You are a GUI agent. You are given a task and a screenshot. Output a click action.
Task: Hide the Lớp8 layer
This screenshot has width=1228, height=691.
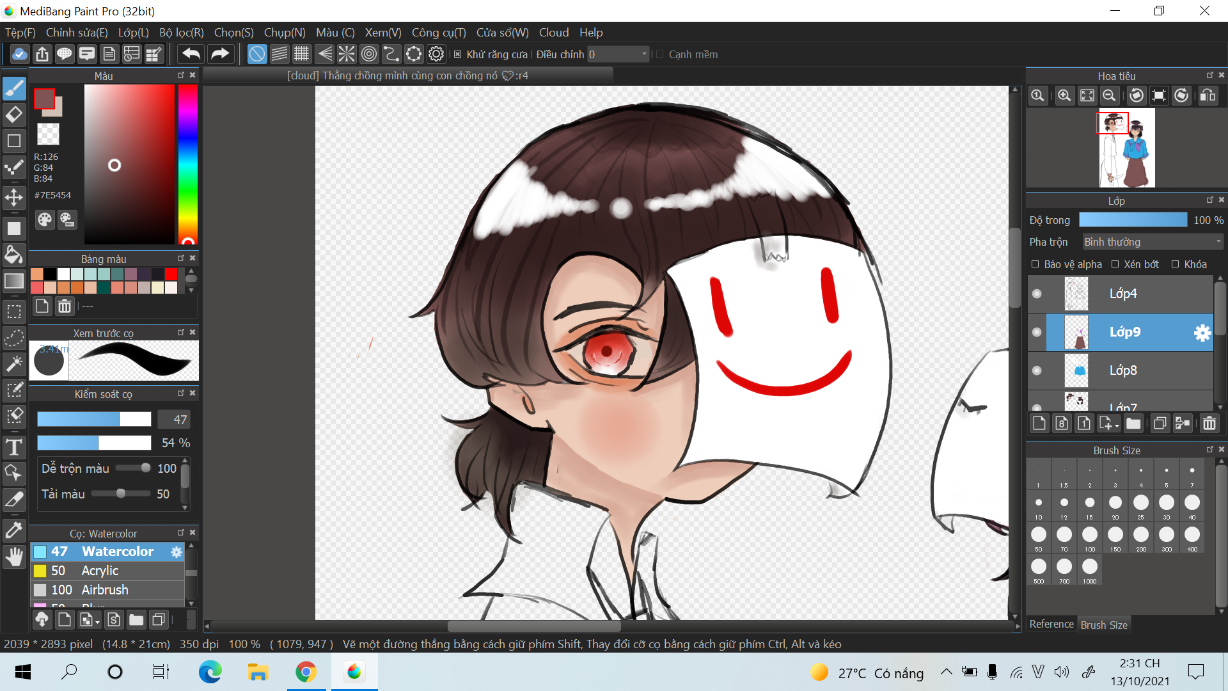(x=1037, y=370)
